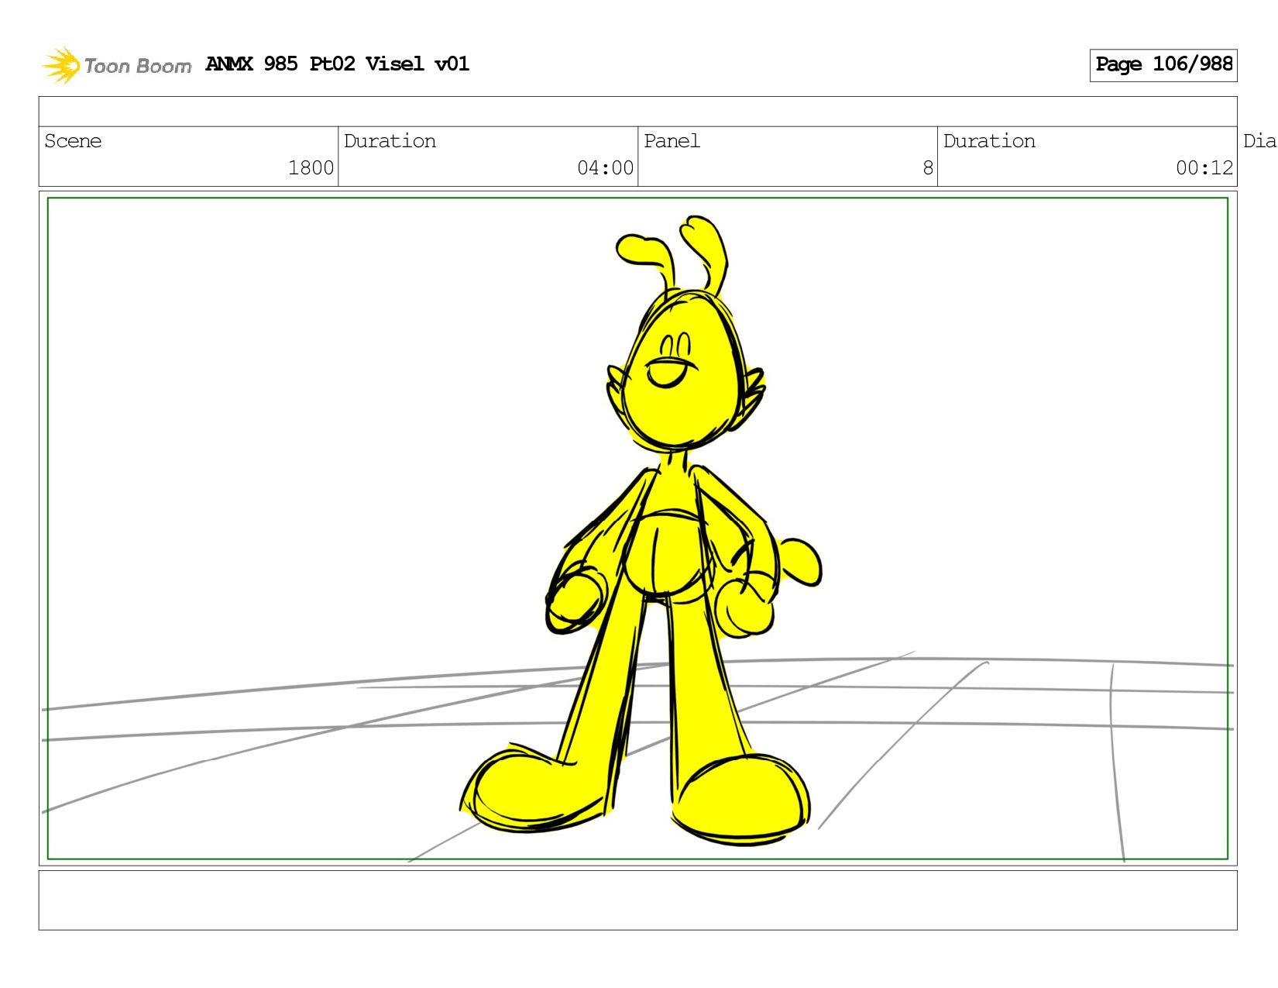Select the title text "ANMX 985 Pt02 Visel v01"
1278x988 pixels.
coord(337,64)
